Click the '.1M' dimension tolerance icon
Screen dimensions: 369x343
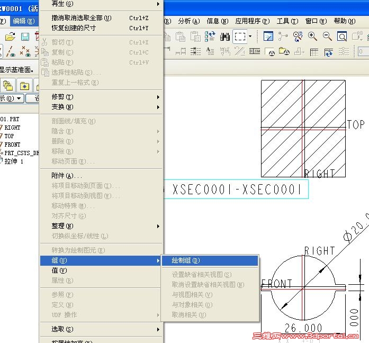(255, 51)
